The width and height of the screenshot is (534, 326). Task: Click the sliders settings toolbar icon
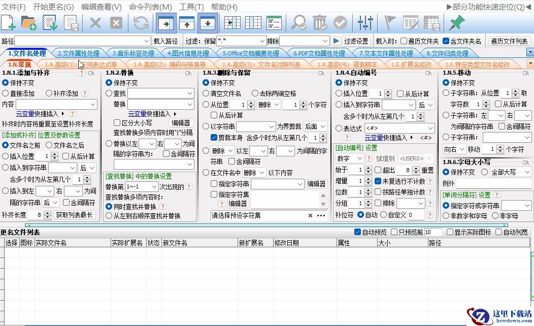(365, 23)
